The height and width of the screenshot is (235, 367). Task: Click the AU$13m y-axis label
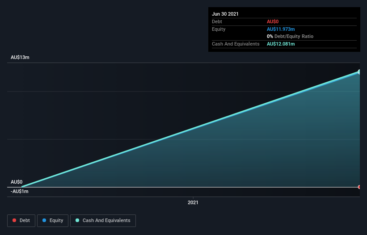(20, 57)
